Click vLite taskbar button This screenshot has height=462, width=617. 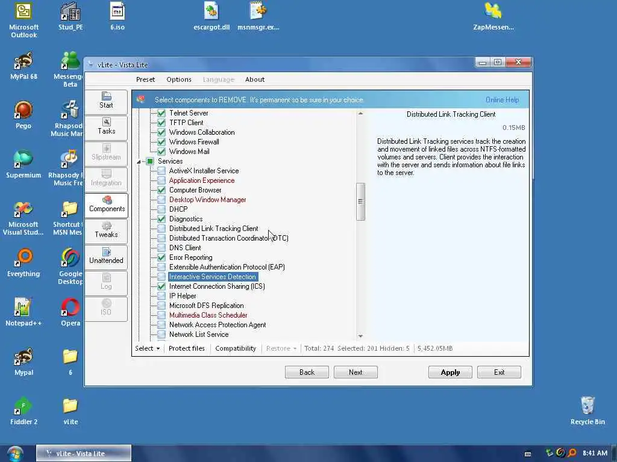[x=83, y=454]
